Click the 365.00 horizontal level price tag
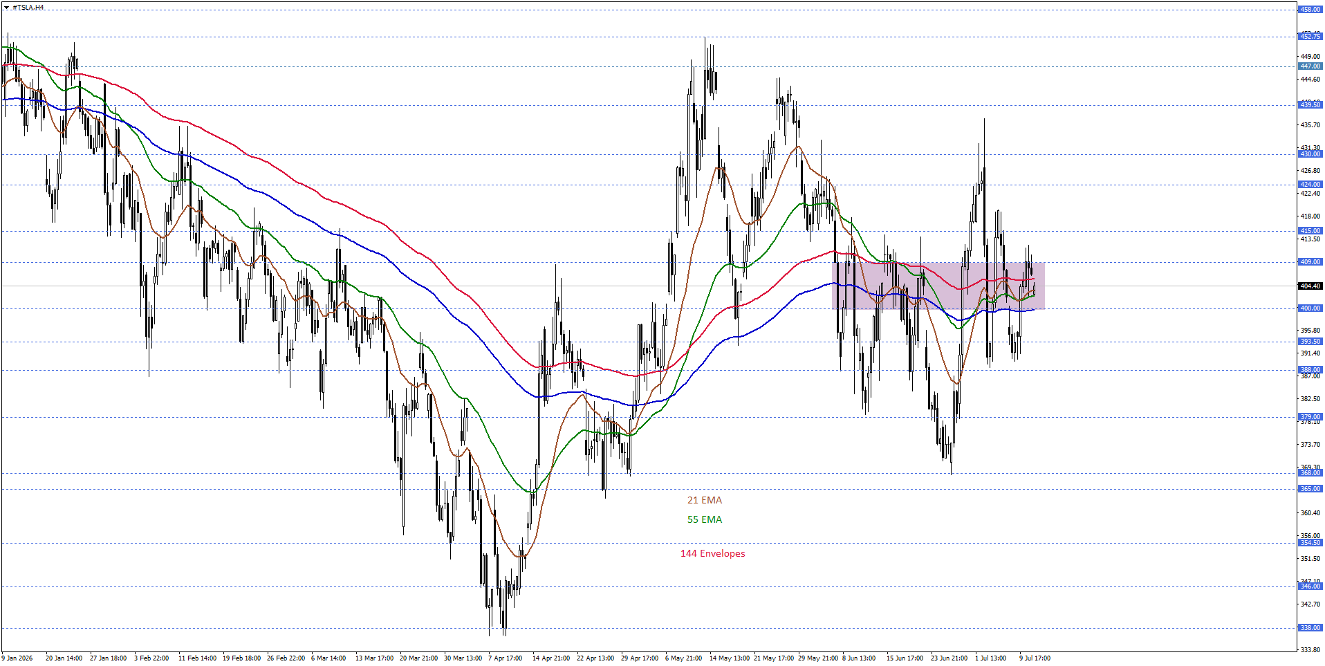The height and width of the screenshot is (666, 1325). (x=1310, y=489)
